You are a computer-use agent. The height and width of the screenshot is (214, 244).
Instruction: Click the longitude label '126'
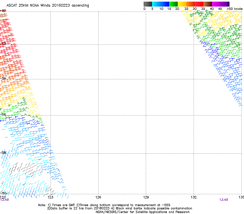point(98,197)
